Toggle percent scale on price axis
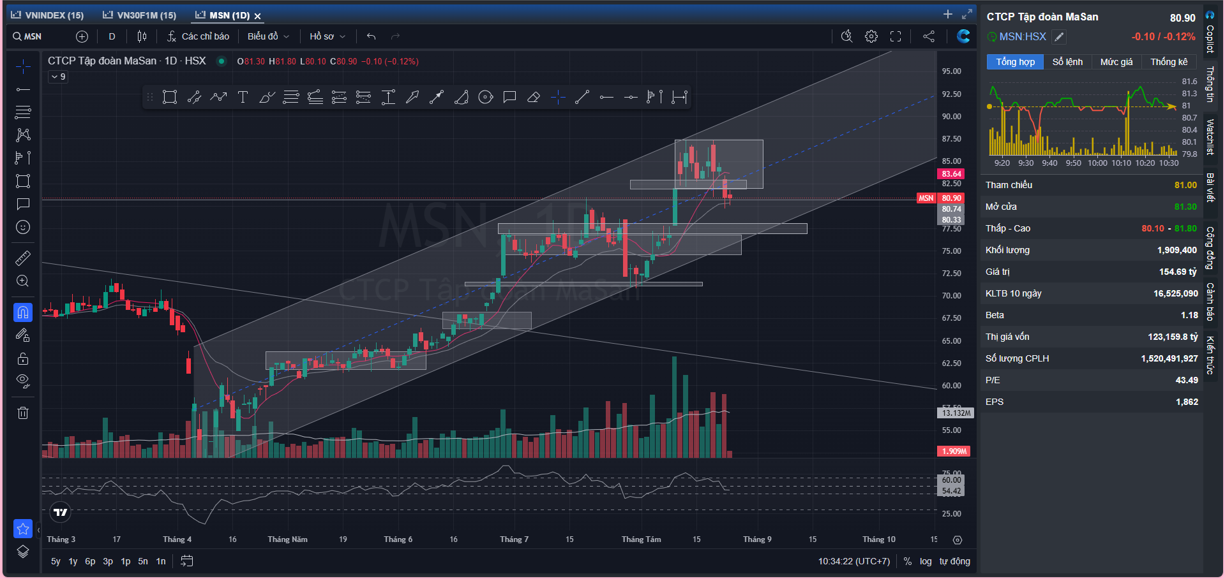Viewport: 1225px width, 579px height. [908, 561]
